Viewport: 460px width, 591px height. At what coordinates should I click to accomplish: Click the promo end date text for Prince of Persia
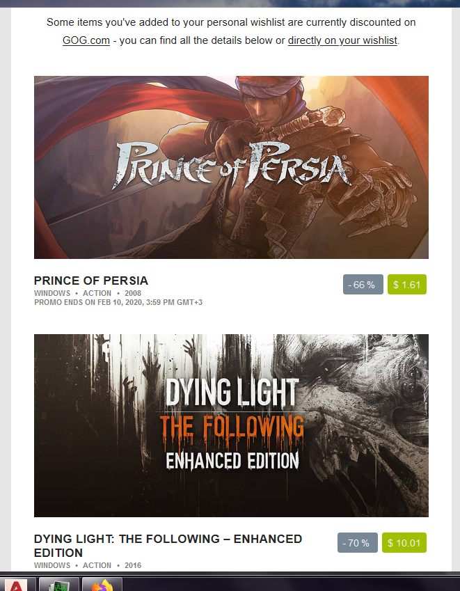pos(118,302)
